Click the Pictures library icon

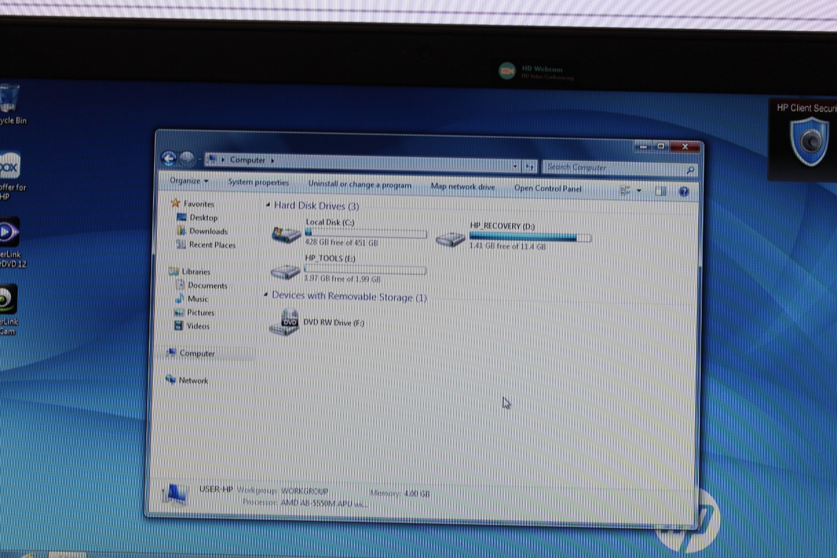(x=179, y=312)
